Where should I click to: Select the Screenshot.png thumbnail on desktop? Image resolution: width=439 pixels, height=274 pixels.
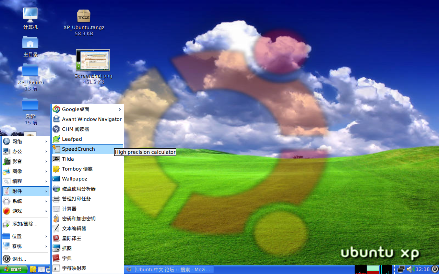click(93, 60)
